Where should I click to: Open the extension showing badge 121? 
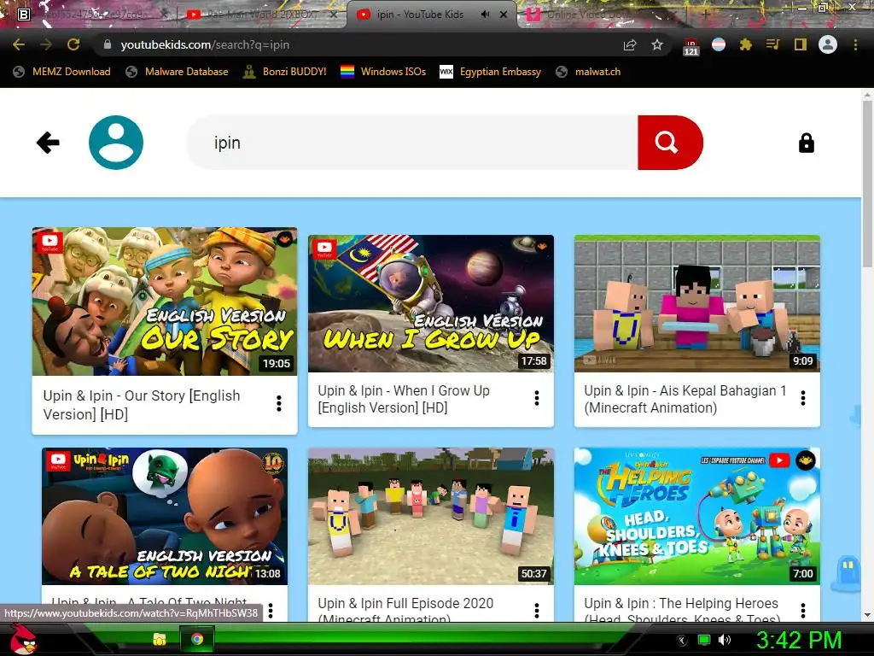[x=690, y=46]
